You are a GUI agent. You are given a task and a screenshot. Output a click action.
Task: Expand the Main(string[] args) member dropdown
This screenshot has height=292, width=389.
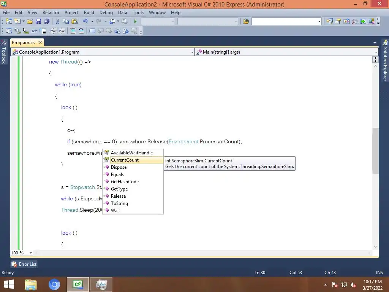tap(376, 52)
